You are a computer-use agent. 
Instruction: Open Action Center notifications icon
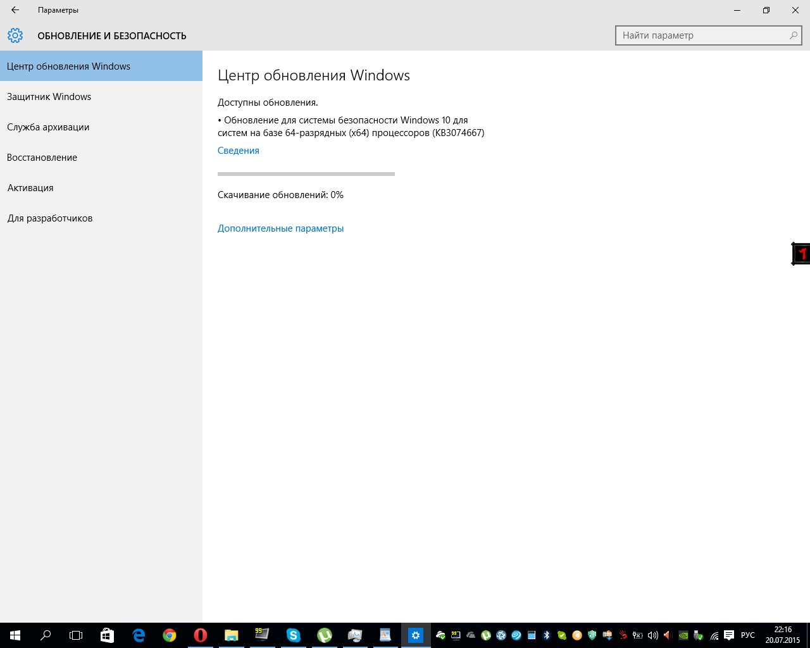(x=729, y=635)
